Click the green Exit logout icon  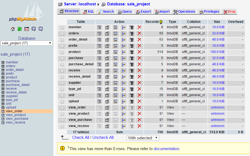[20, 29]
